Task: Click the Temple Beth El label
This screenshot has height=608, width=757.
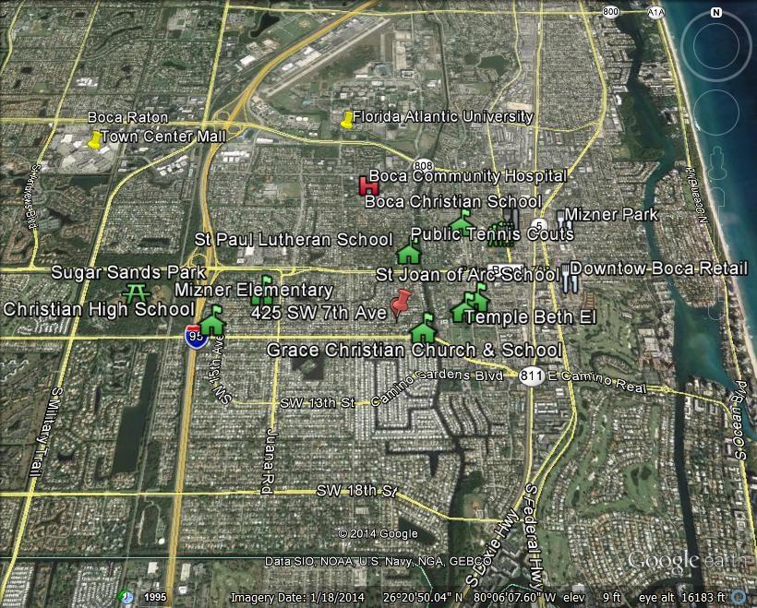Action: click(x=530, y=317)
